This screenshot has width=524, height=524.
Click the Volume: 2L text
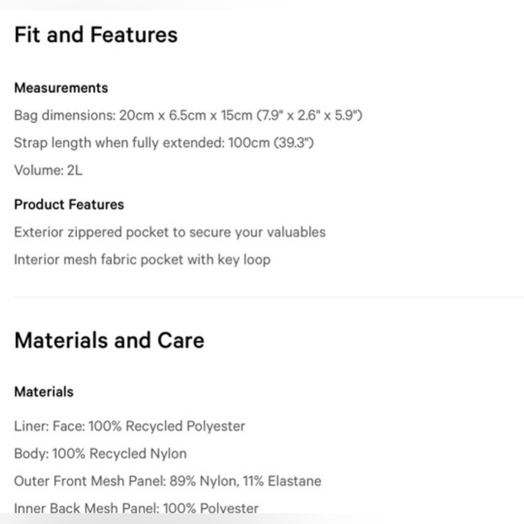[x=48, y=170]
